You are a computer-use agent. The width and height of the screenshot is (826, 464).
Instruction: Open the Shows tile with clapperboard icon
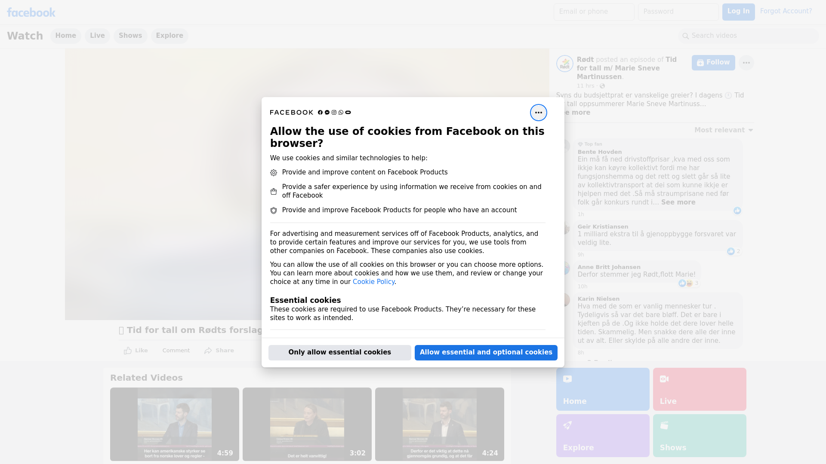tap(699, 435)
